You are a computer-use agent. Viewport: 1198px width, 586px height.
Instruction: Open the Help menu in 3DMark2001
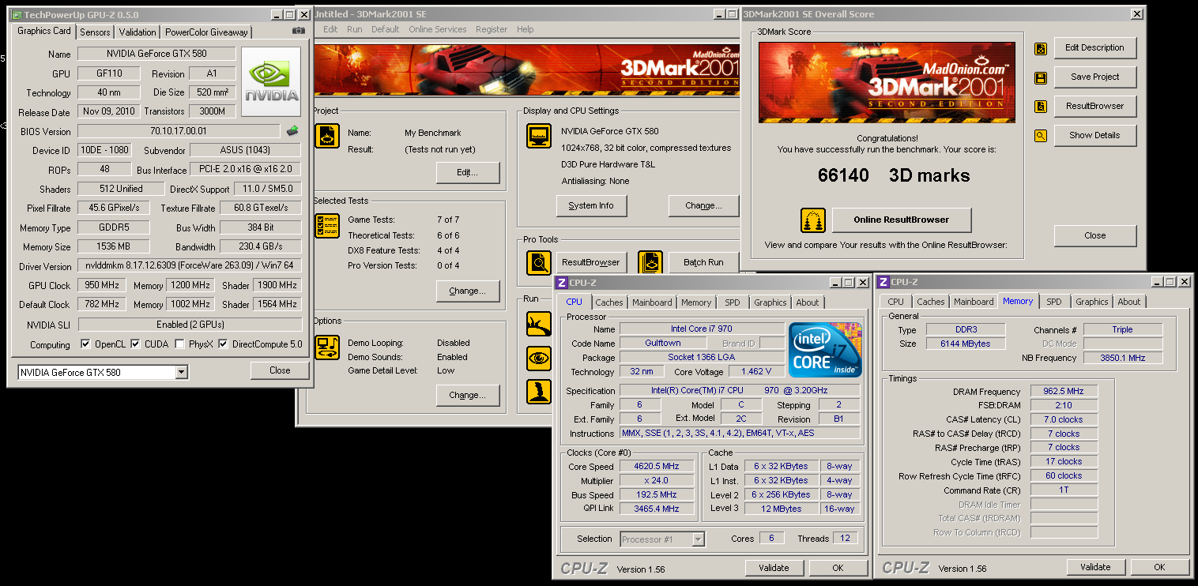point(526,29)
